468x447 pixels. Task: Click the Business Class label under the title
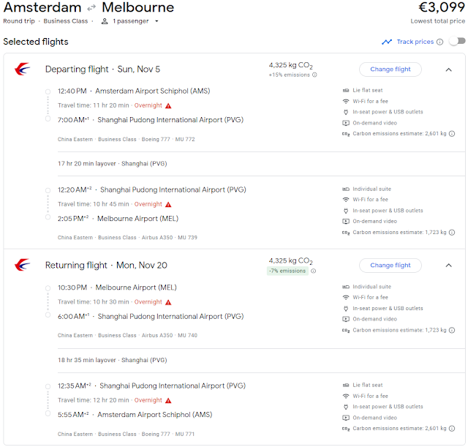[x=66, y=21]
